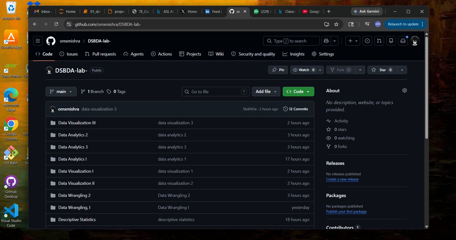The width and height of the screenshot is (456, 240).
Task: Open the Data Visualization II folder
Action: pyautogui.click(x=76, y=184)
